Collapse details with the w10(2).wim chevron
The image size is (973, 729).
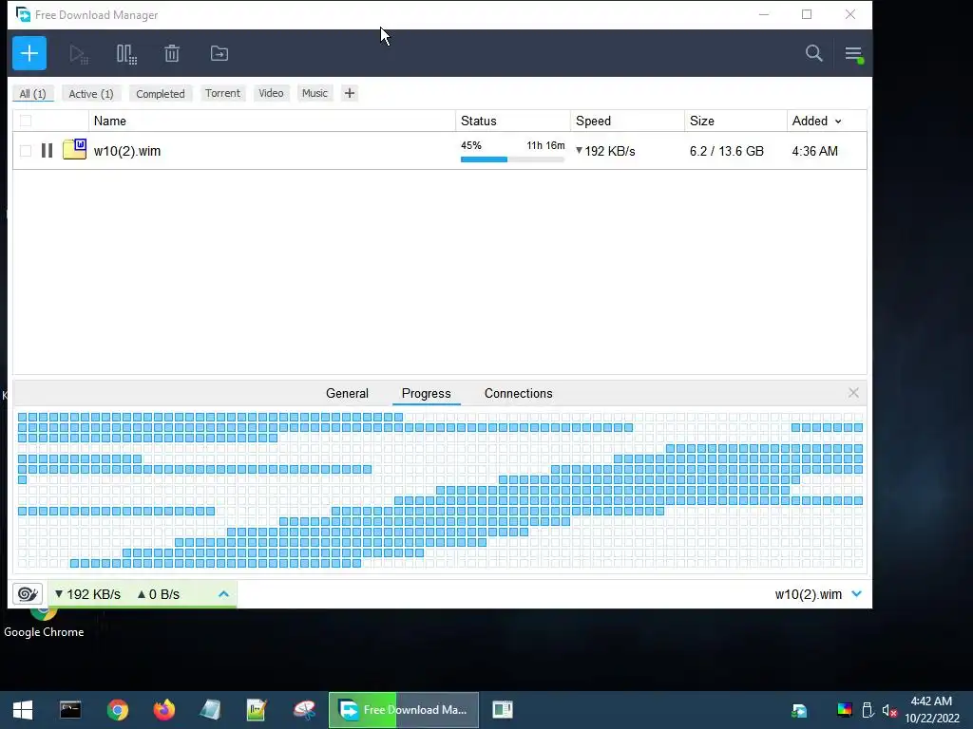857,594
